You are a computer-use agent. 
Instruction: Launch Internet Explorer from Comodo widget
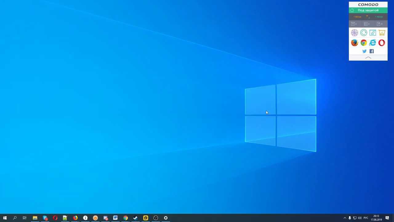(x=373, y=43)
